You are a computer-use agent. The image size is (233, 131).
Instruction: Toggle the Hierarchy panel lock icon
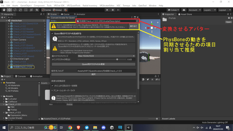click(41, 14)
